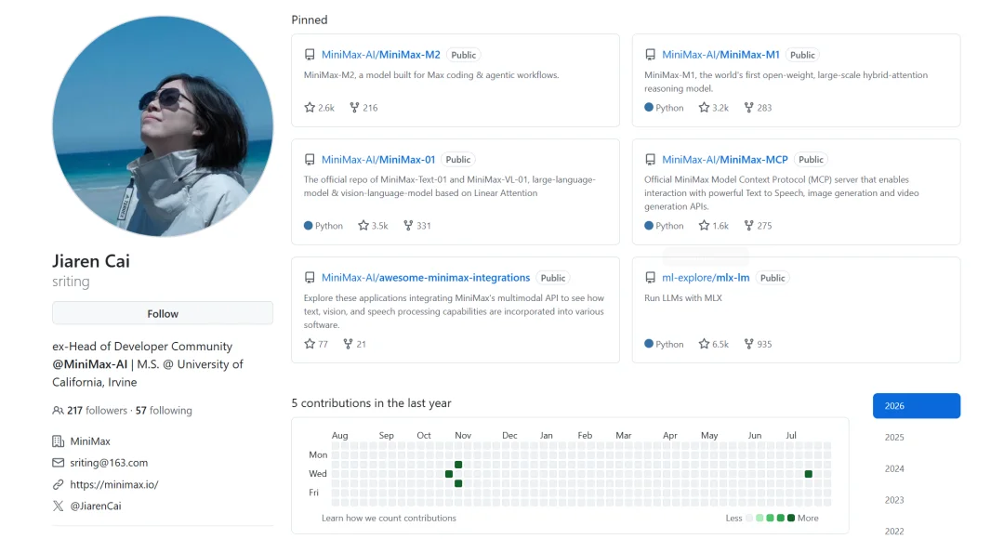The image size is (1004, 539).
Task: Visit the https://minimax.io/ website link
Action: 114,484
